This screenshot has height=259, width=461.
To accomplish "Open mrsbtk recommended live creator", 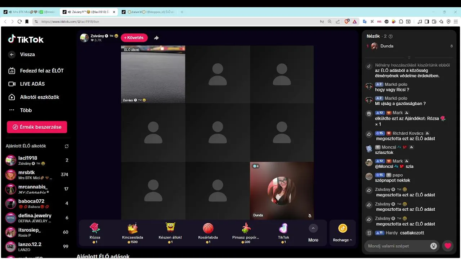I will tap(37, 175).
